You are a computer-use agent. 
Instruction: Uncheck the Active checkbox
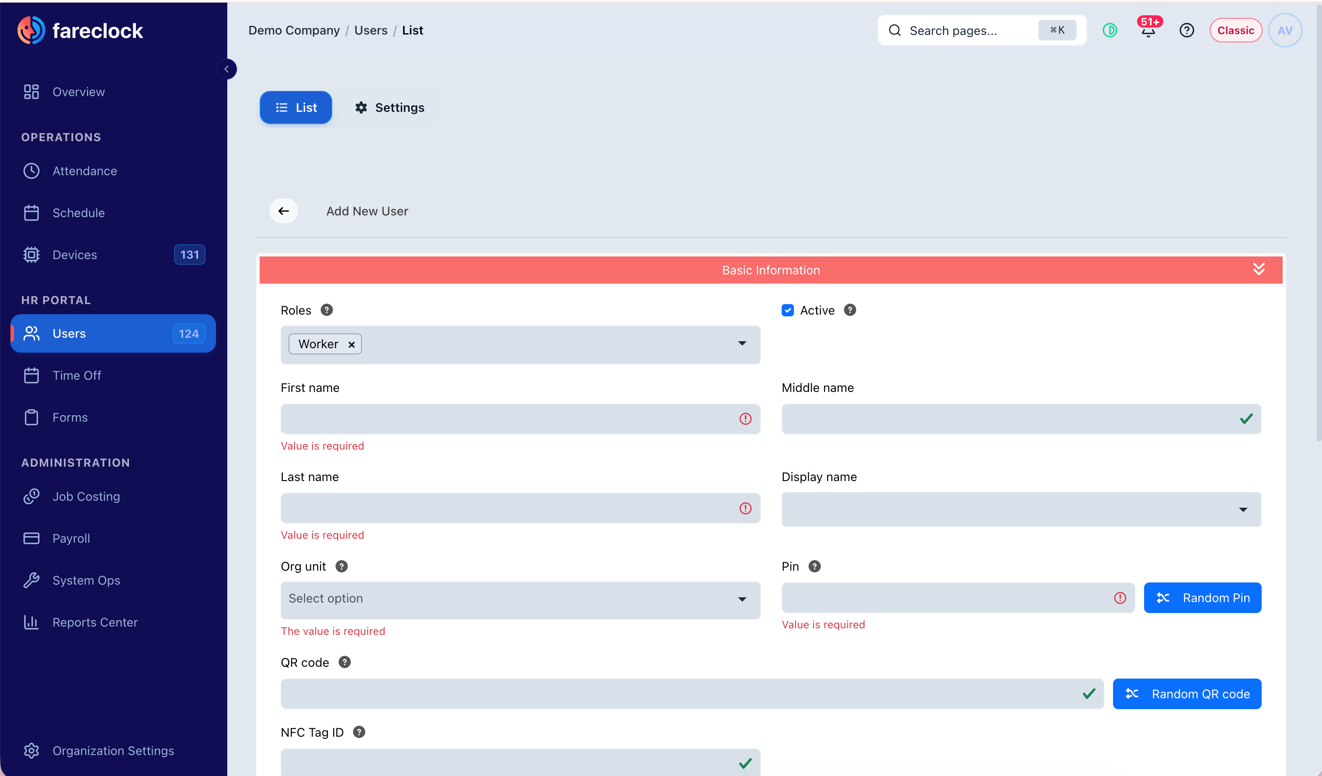(787, 310)
